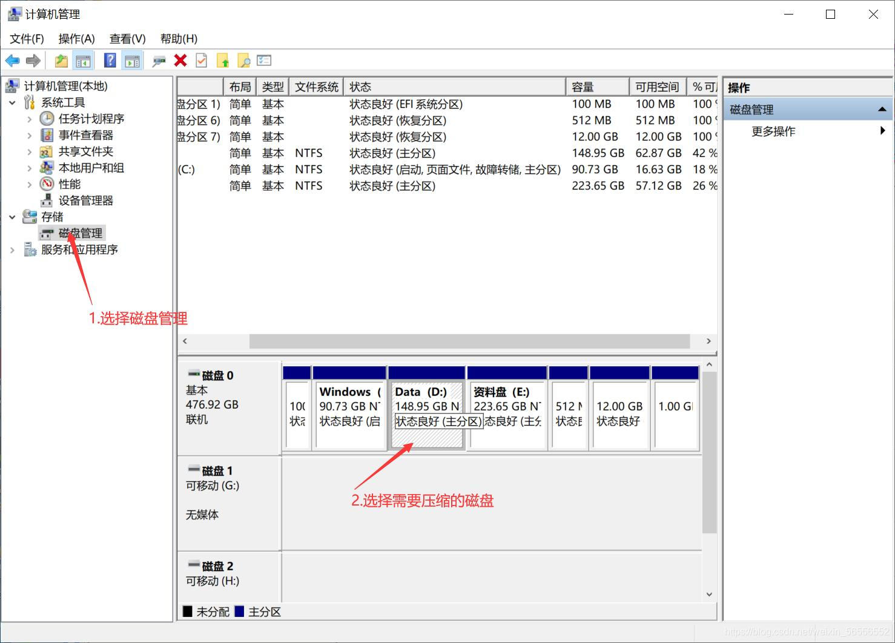This screenshot has width=895, height=643.
Task: Expand the 性能 chevron
Action: tap(30, 185)
